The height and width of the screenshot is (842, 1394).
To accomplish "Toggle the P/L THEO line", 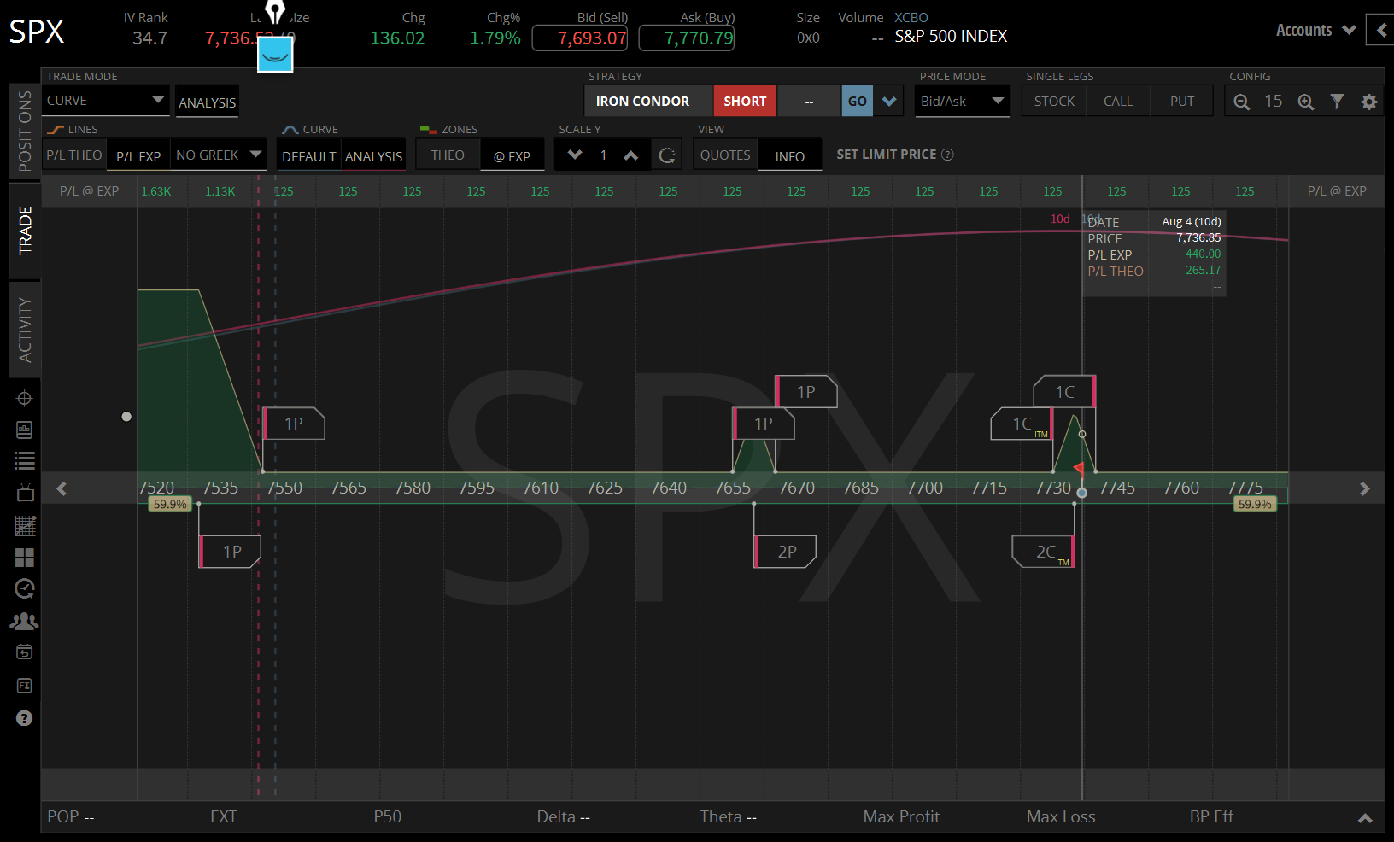I will tap(74, 155).
